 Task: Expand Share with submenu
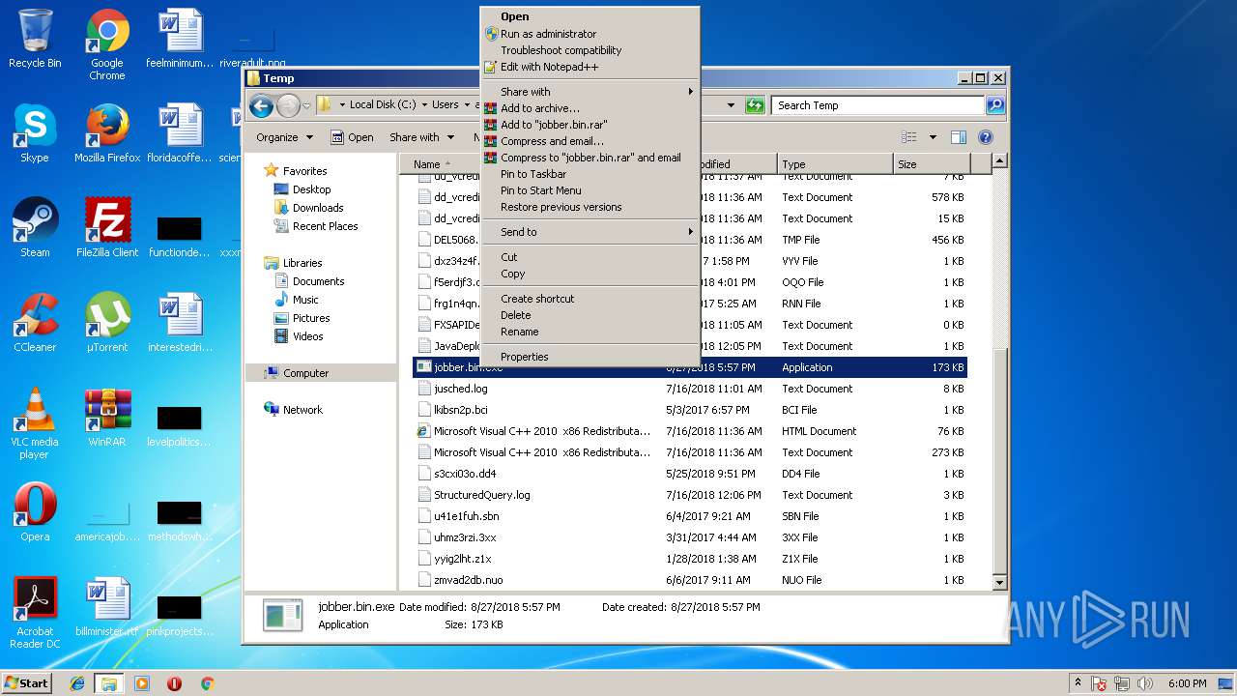coord(590,92)
